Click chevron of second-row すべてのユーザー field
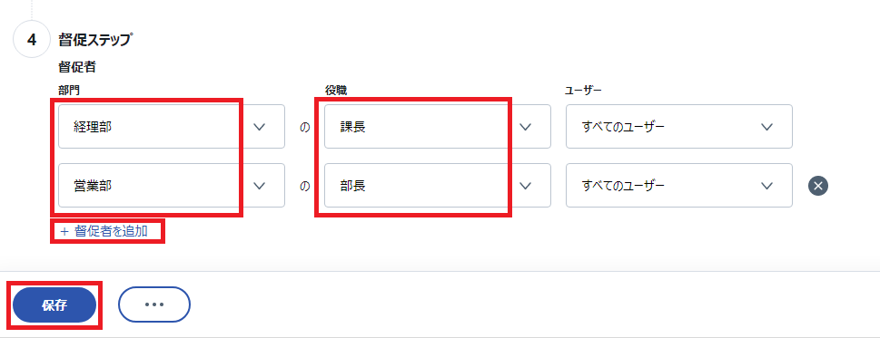The image size is (880, 338). coord(766,186)
